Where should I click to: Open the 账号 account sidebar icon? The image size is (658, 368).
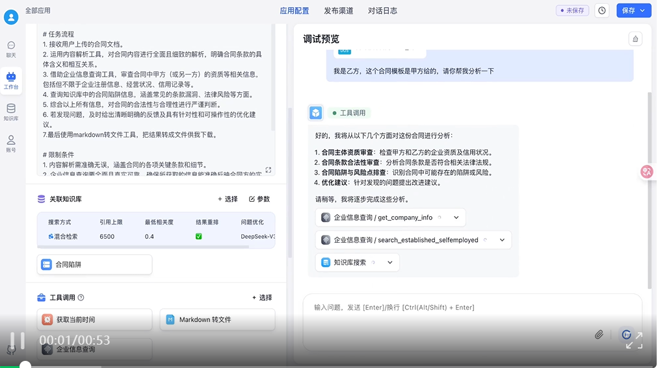click(x=11, y=143)
